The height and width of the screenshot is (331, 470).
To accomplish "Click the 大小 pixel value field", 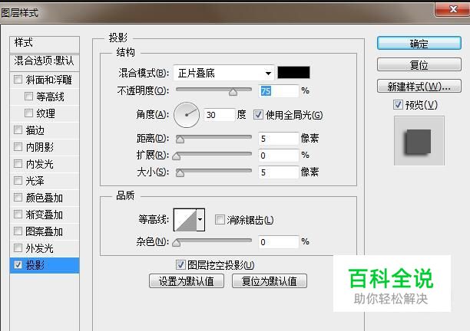I will click(279, 172).
